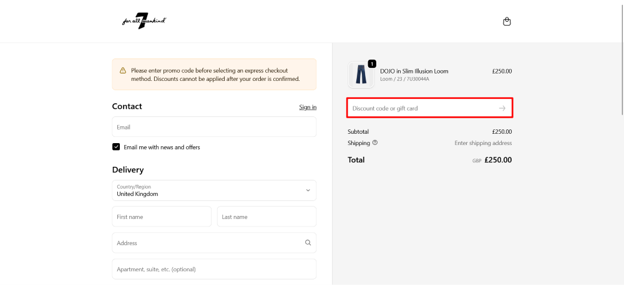Focus the Address field

pos(214,243)
